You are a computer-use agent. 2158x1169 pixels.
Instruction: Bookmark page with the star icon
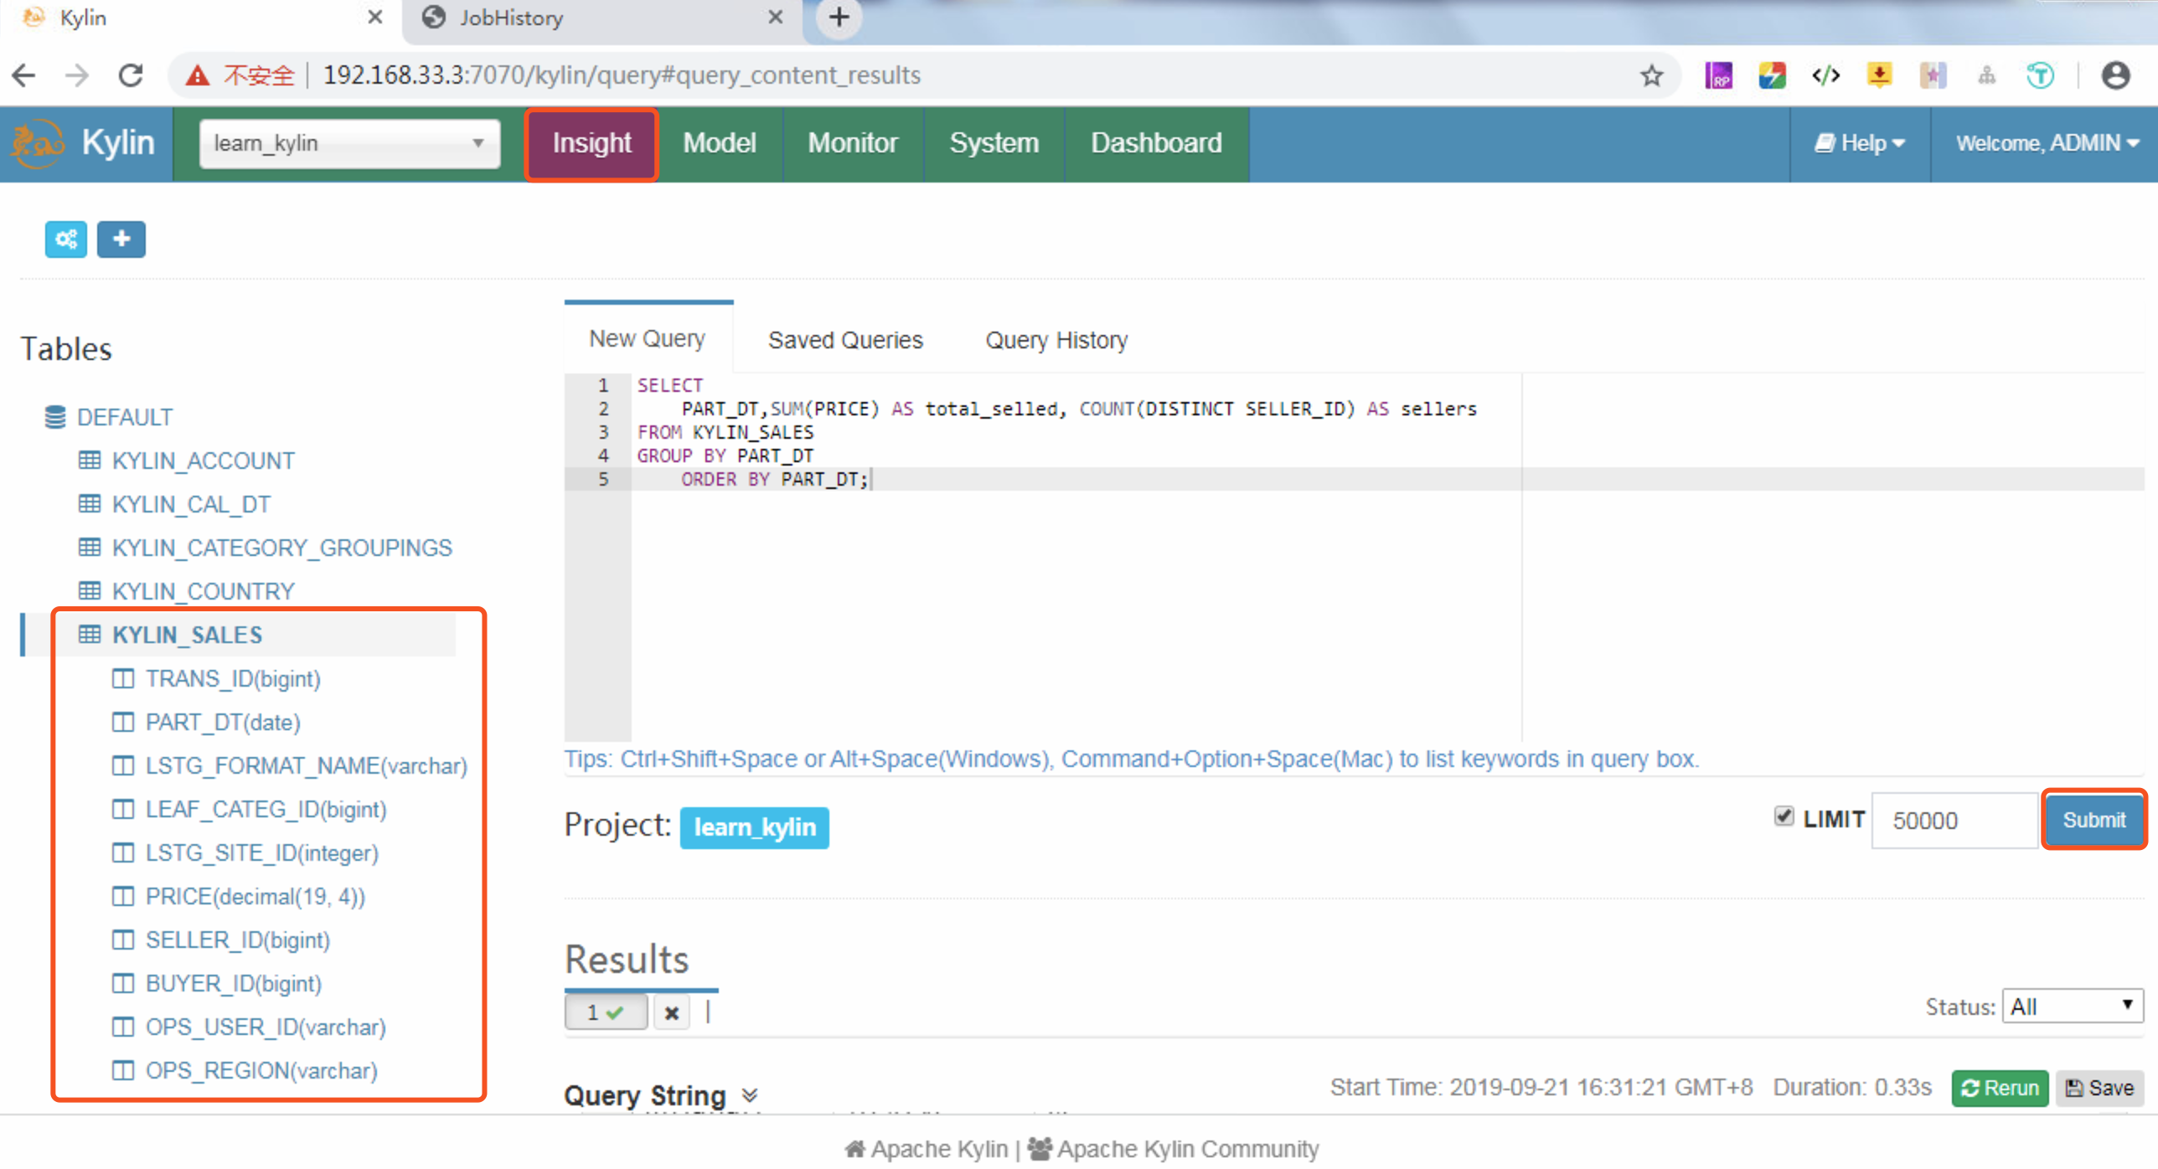coord(1651,75)
